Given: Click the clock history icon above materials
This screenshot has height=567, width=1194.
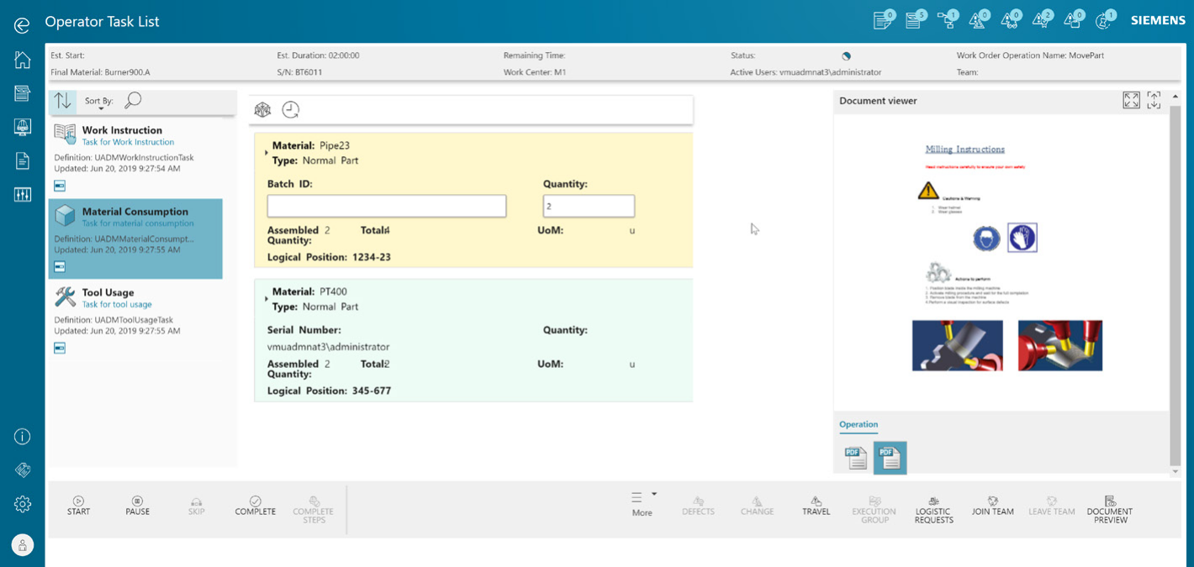Looking at the screenshot, I should point(290,110).
